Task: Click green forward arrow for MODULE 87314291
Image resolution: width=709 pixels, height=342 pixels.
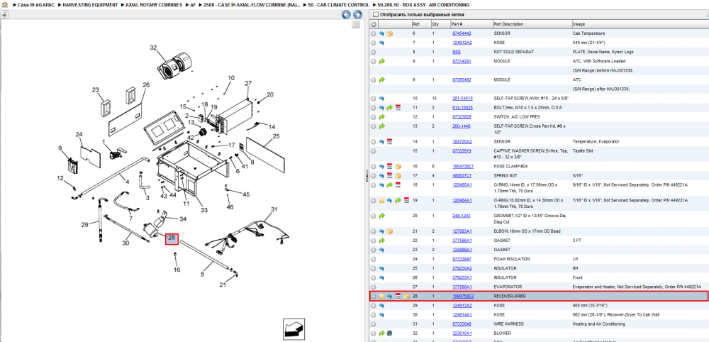Action: [x=381, y=61]
